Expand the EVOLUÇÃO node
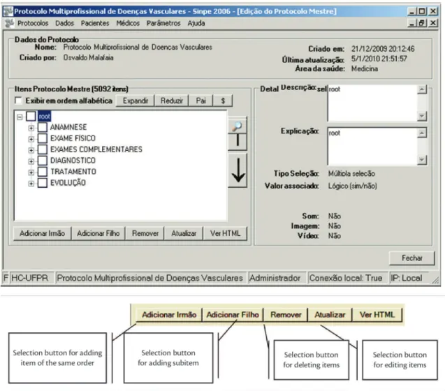The height and width of the screenshot is (391, 445). pyautogui.click(x=31, y=184)
